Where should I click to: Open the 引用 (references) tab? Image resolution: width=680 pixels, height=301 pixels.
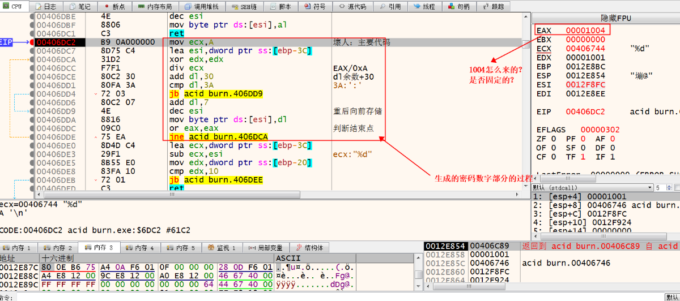(x=392, y=6)
